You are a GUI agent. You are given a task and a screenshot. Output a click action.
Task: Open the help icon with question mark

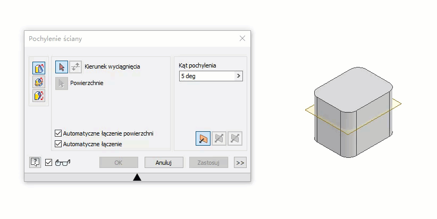[x=35, y=162]
